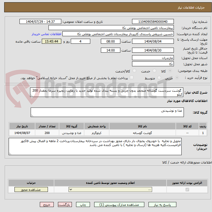Click the استان محل تحویل field مازندران

pyautogui.click(x=153, y=58)
